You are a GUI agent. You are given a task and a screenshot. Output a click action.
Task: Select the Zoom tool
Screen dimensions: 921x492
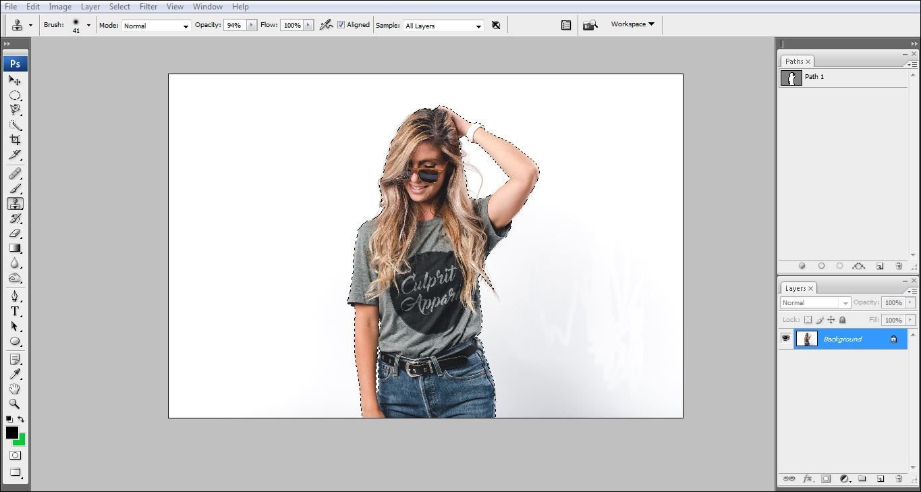click(15, 404)
